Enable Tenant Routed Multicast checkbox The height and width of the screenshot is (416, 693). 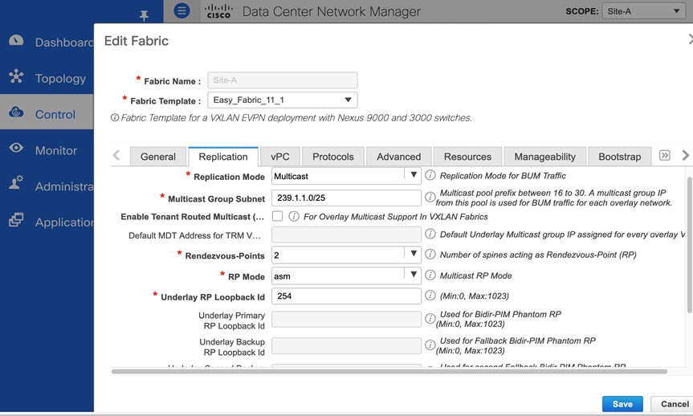click(x=277, y=216)
